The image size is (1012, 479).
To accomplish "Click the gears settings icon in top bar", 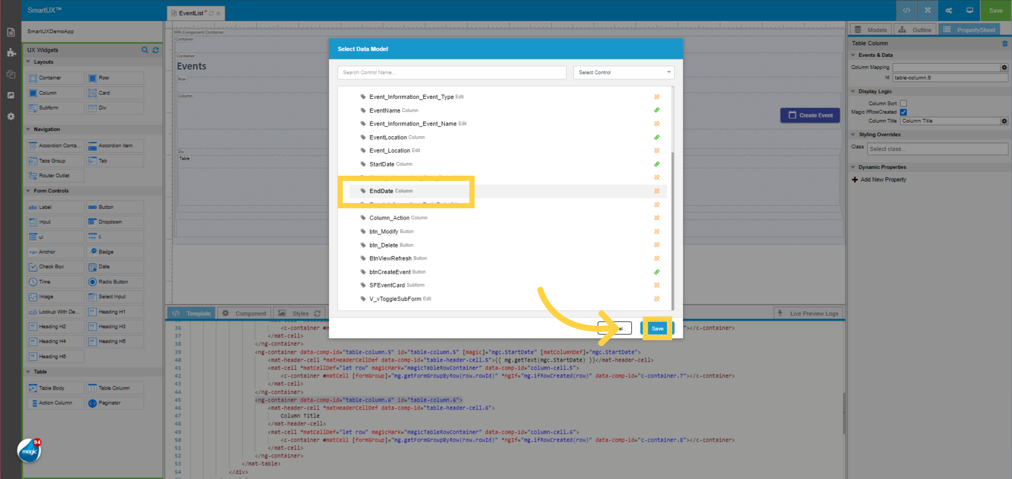I will (949, 11).
